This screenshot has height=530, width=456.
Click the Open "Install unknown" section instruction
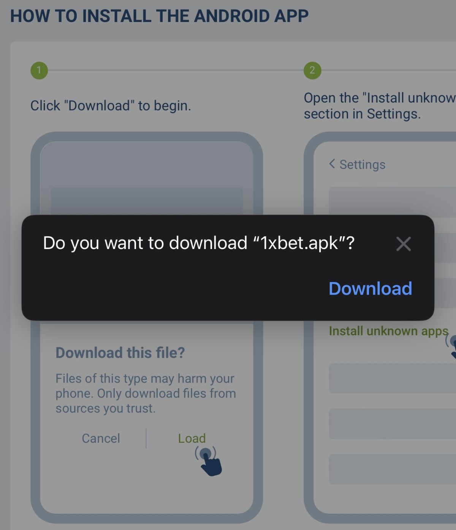click(x=380, y=106)
